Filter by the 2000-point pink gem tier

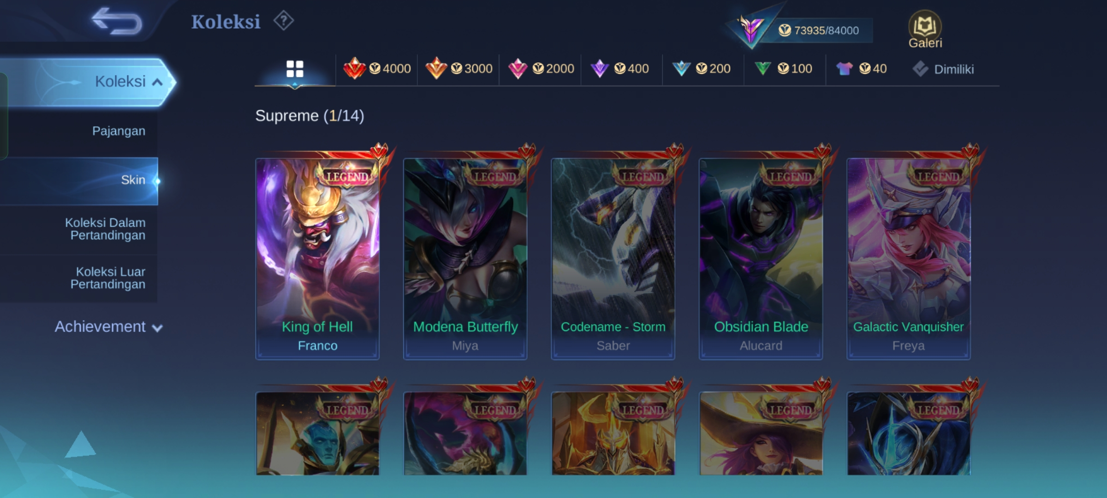541,69
